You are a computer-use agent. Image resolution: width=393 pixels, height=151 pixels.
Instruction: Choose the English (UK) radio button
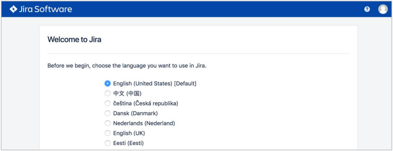coord(108,133)
